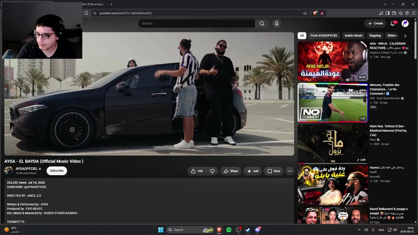Screen dimensions: 418x235
Task: Click the Produced by : FIFO BEATS line
Action: pos(24,209)
